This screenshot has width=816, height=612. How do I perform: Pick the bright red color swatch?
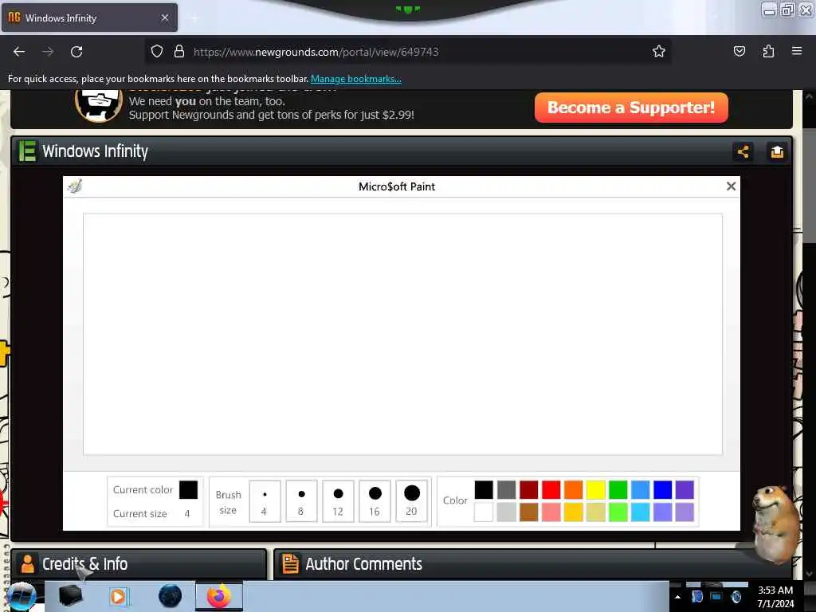tap(551, 490)
